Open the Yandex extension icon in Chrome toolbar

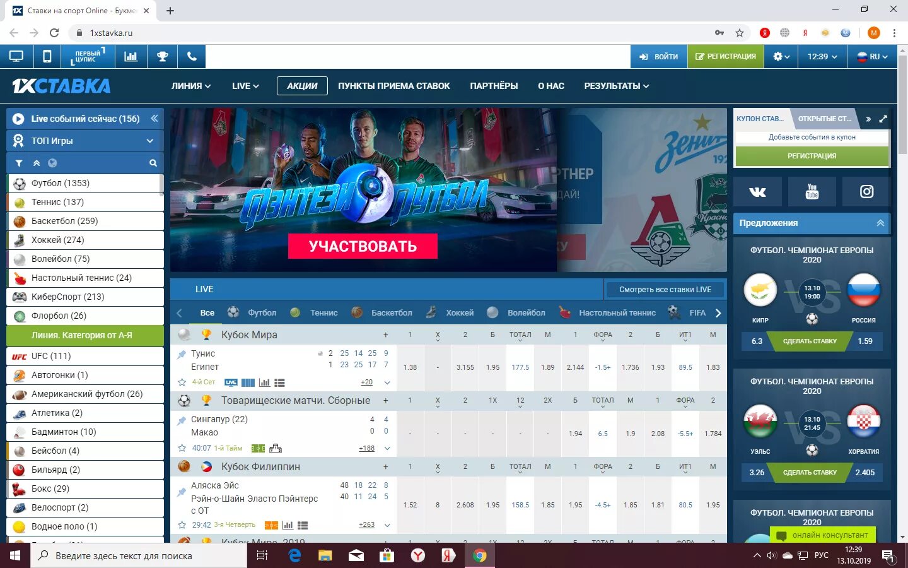tap(764, 33)
